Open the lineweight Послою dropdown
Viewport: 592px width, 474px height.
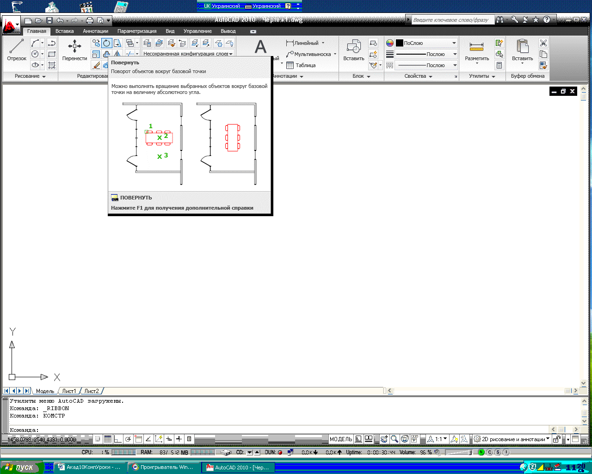(426, 54)
